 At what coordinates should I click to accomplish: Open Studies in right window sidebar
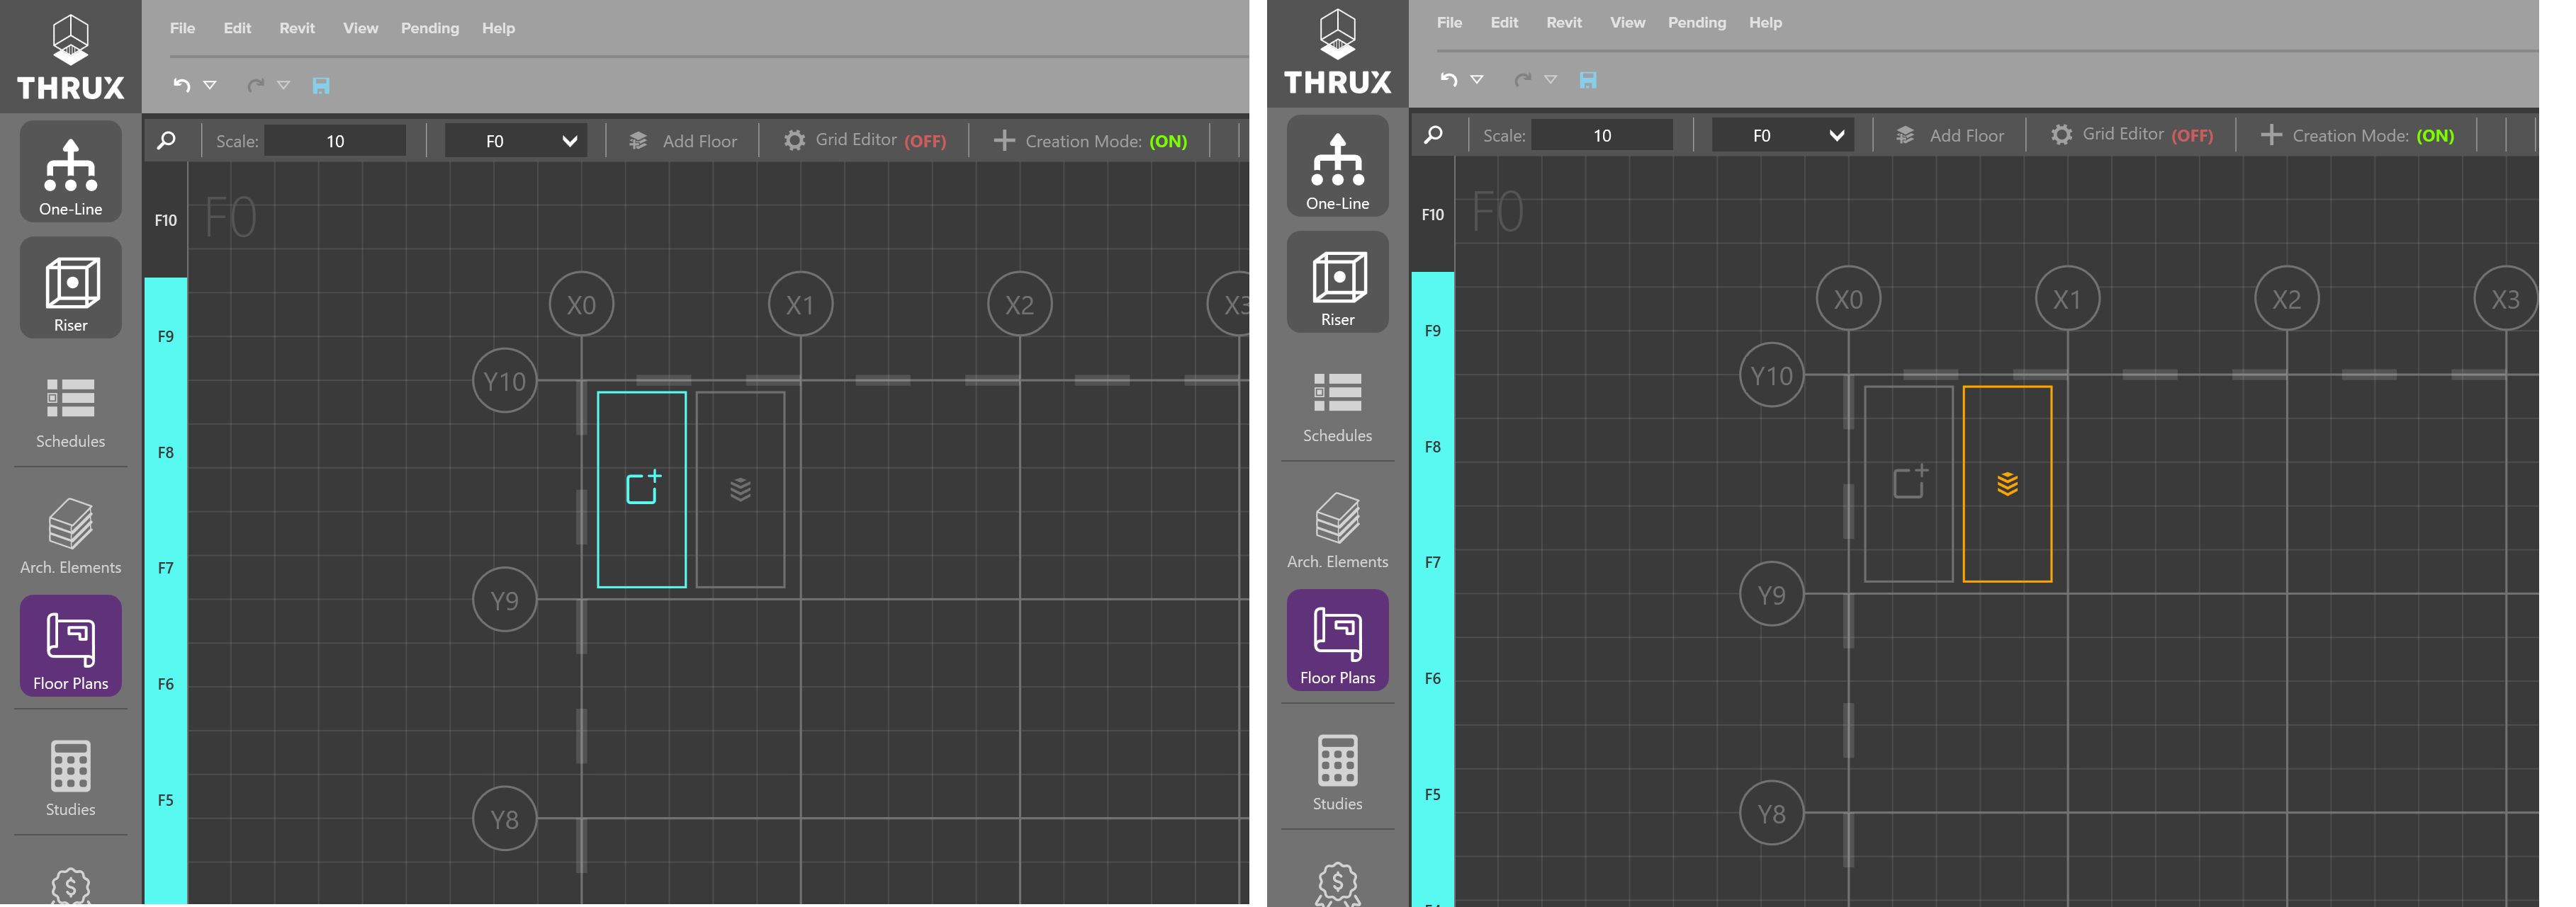pos(1337,772)
